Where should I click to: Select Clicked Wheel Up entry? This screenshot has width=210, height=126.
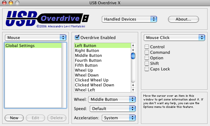tap(102, 80)
